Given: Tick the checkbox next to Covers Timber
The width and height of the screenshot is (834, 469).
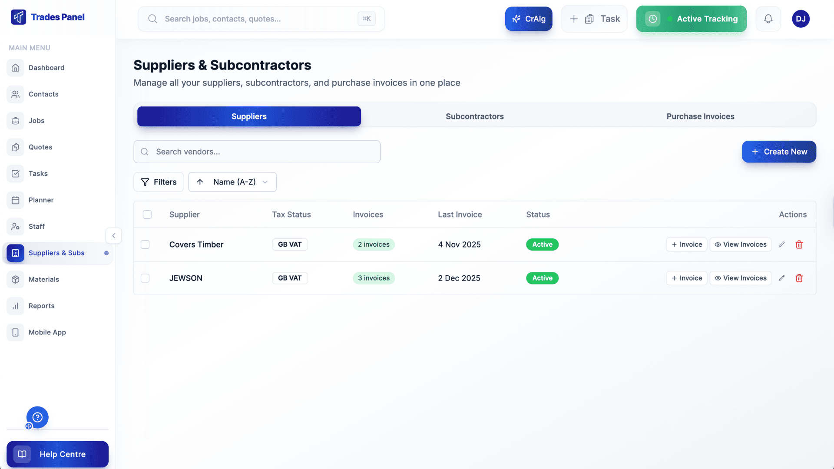Looking at the screenshot, I should coord(145,244).
